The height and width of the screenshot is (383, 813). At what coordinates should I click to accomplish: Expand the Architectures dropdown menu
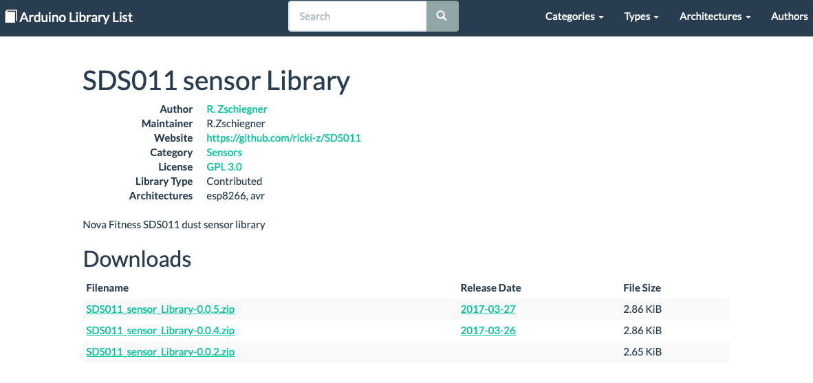(715, 17)
